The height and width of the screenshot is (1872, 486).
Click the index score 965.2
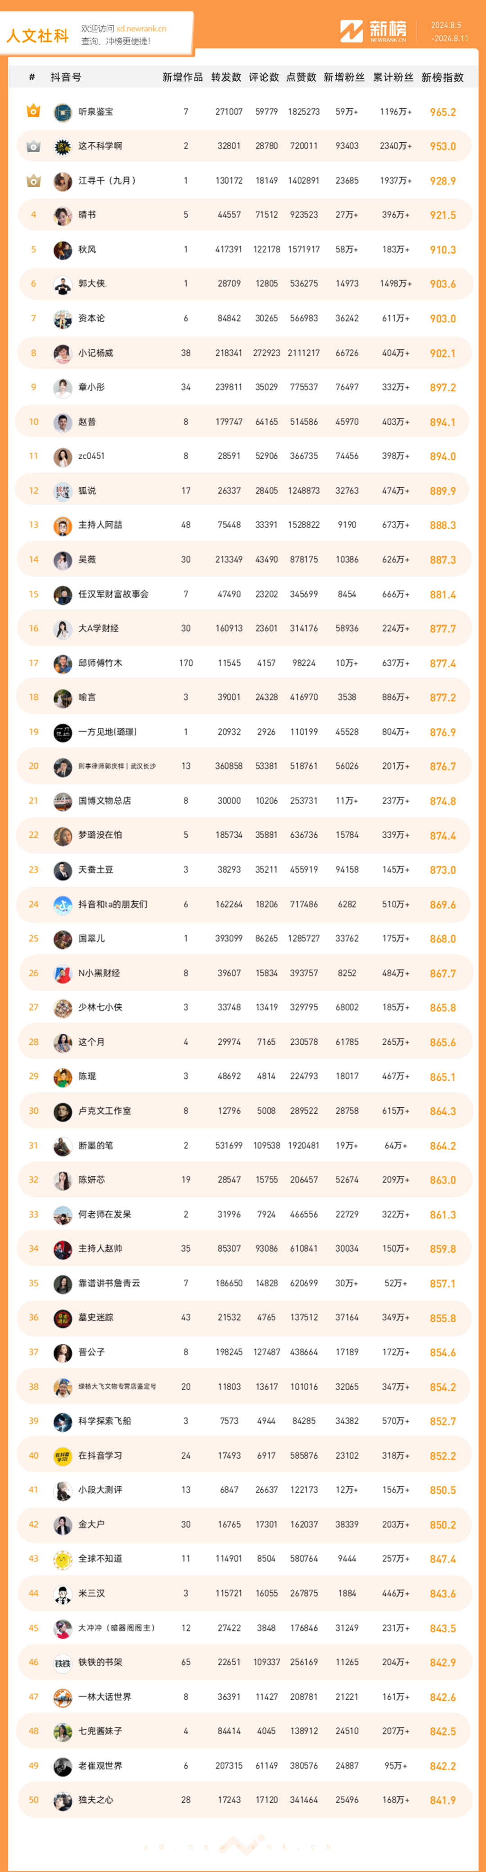coord(442,113)
